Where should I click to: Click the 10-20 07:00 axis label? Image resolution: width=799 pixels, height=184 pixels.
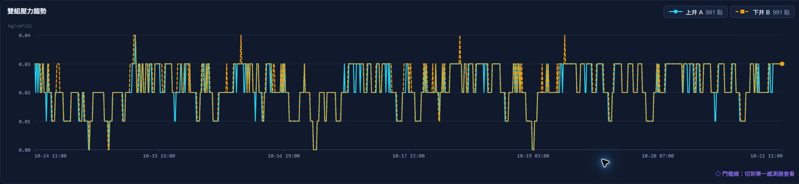(658, 156)
